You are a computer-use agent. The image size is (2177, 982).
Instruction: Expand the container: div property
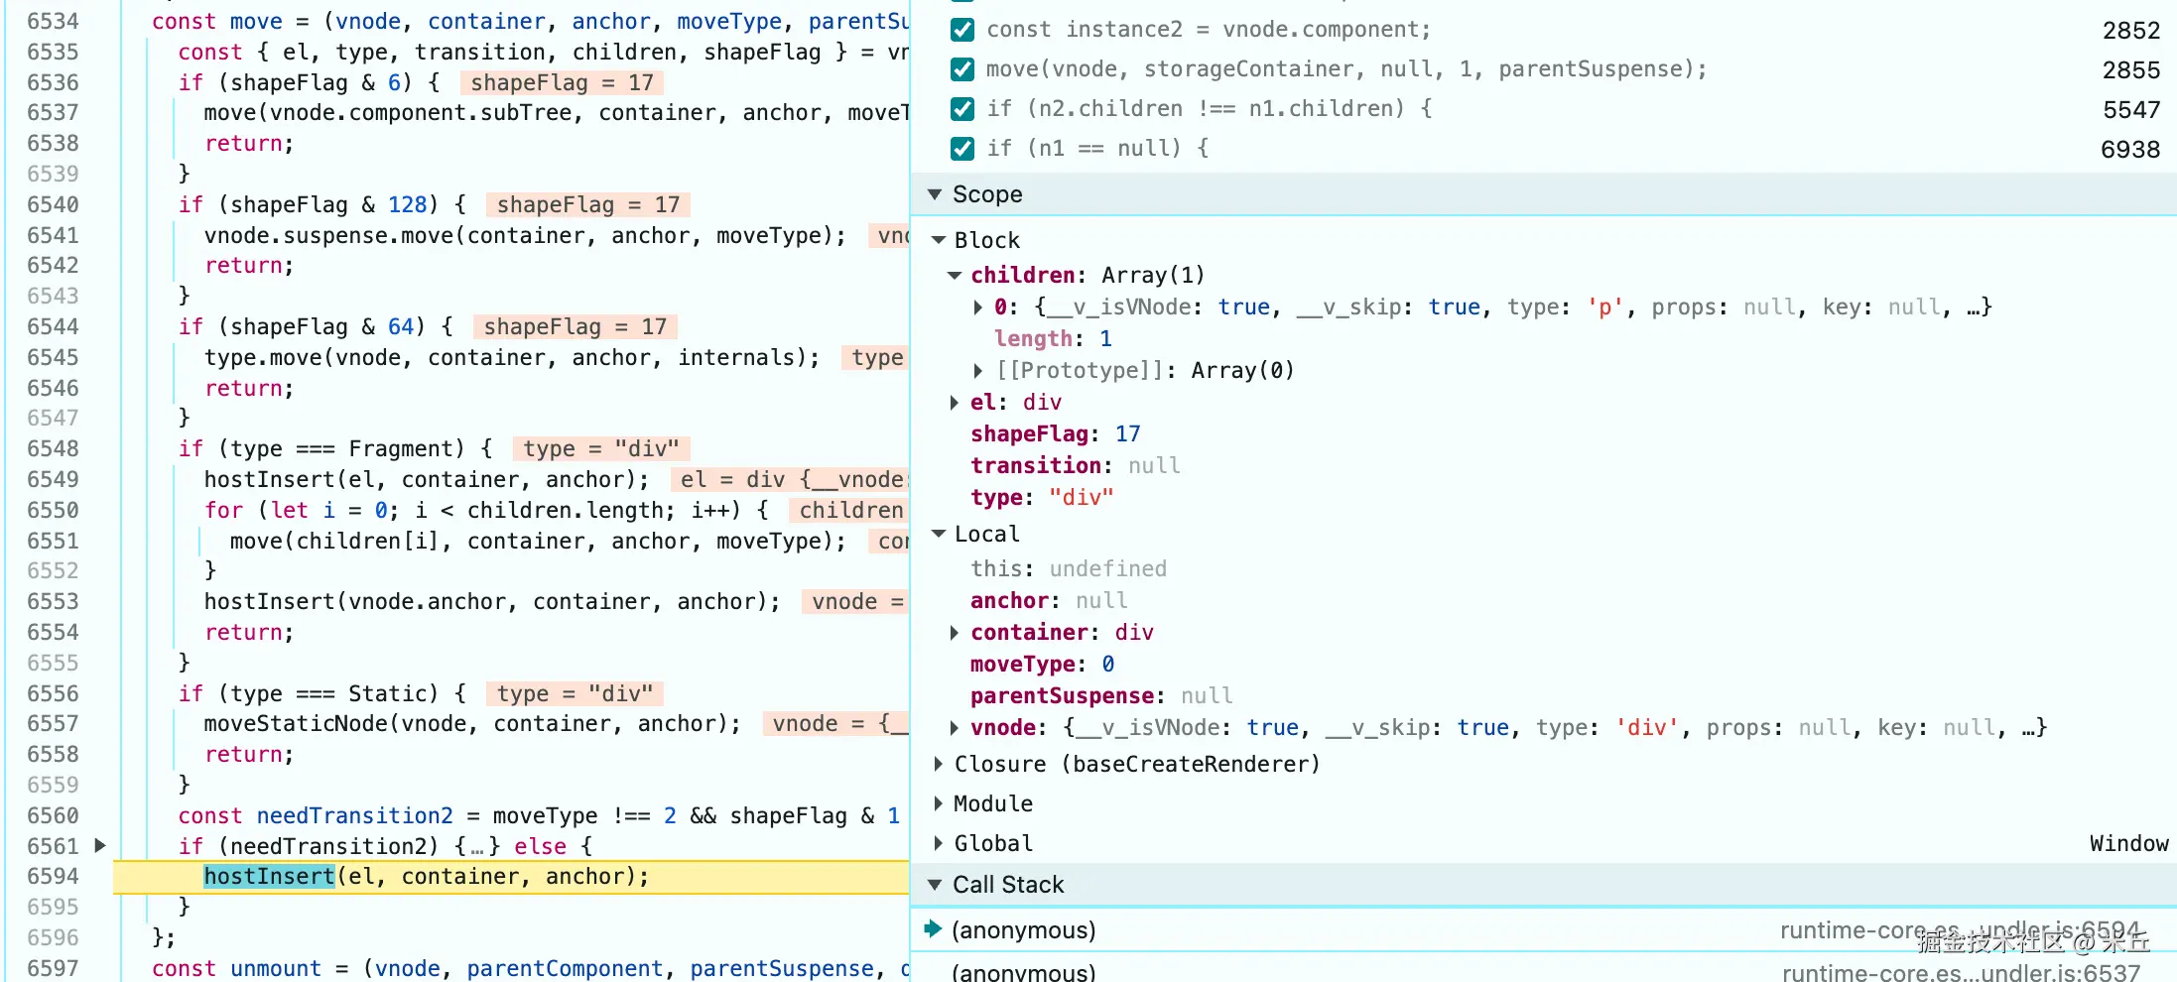[x=955, y=633]
